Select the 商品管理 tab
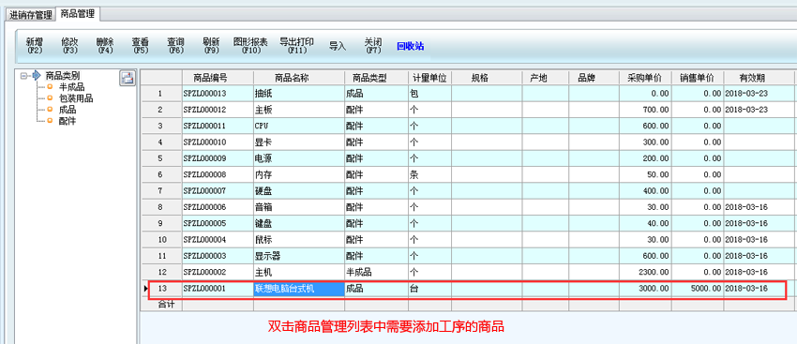The width and height of the screenshot is (797, 344). [78, 14]
